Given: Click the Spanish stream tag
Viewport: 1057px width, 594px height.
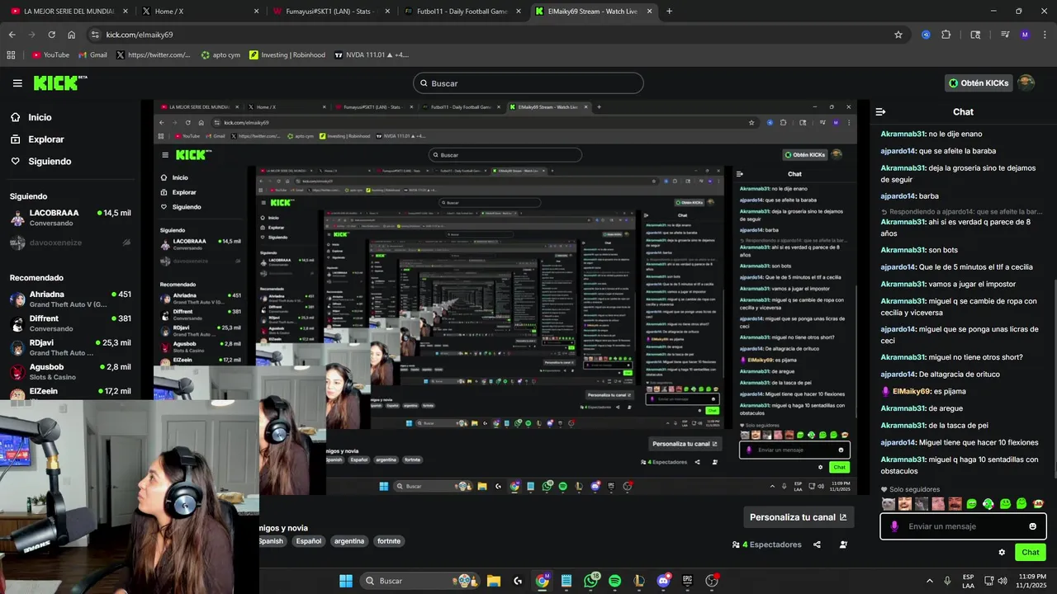Looking at the screenshot, I should pyautogui.click(x=272, y=541).
